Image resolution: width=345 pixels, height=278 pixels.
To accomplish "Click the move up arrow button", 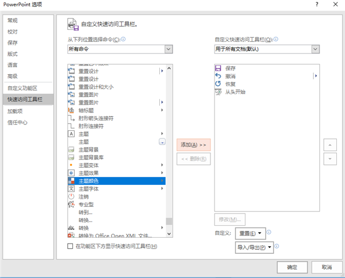I will pyautogui.click(x=330, y=145).
